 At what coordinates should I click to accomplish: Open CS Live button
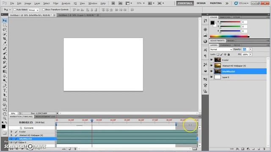click(x=241, y=3)
